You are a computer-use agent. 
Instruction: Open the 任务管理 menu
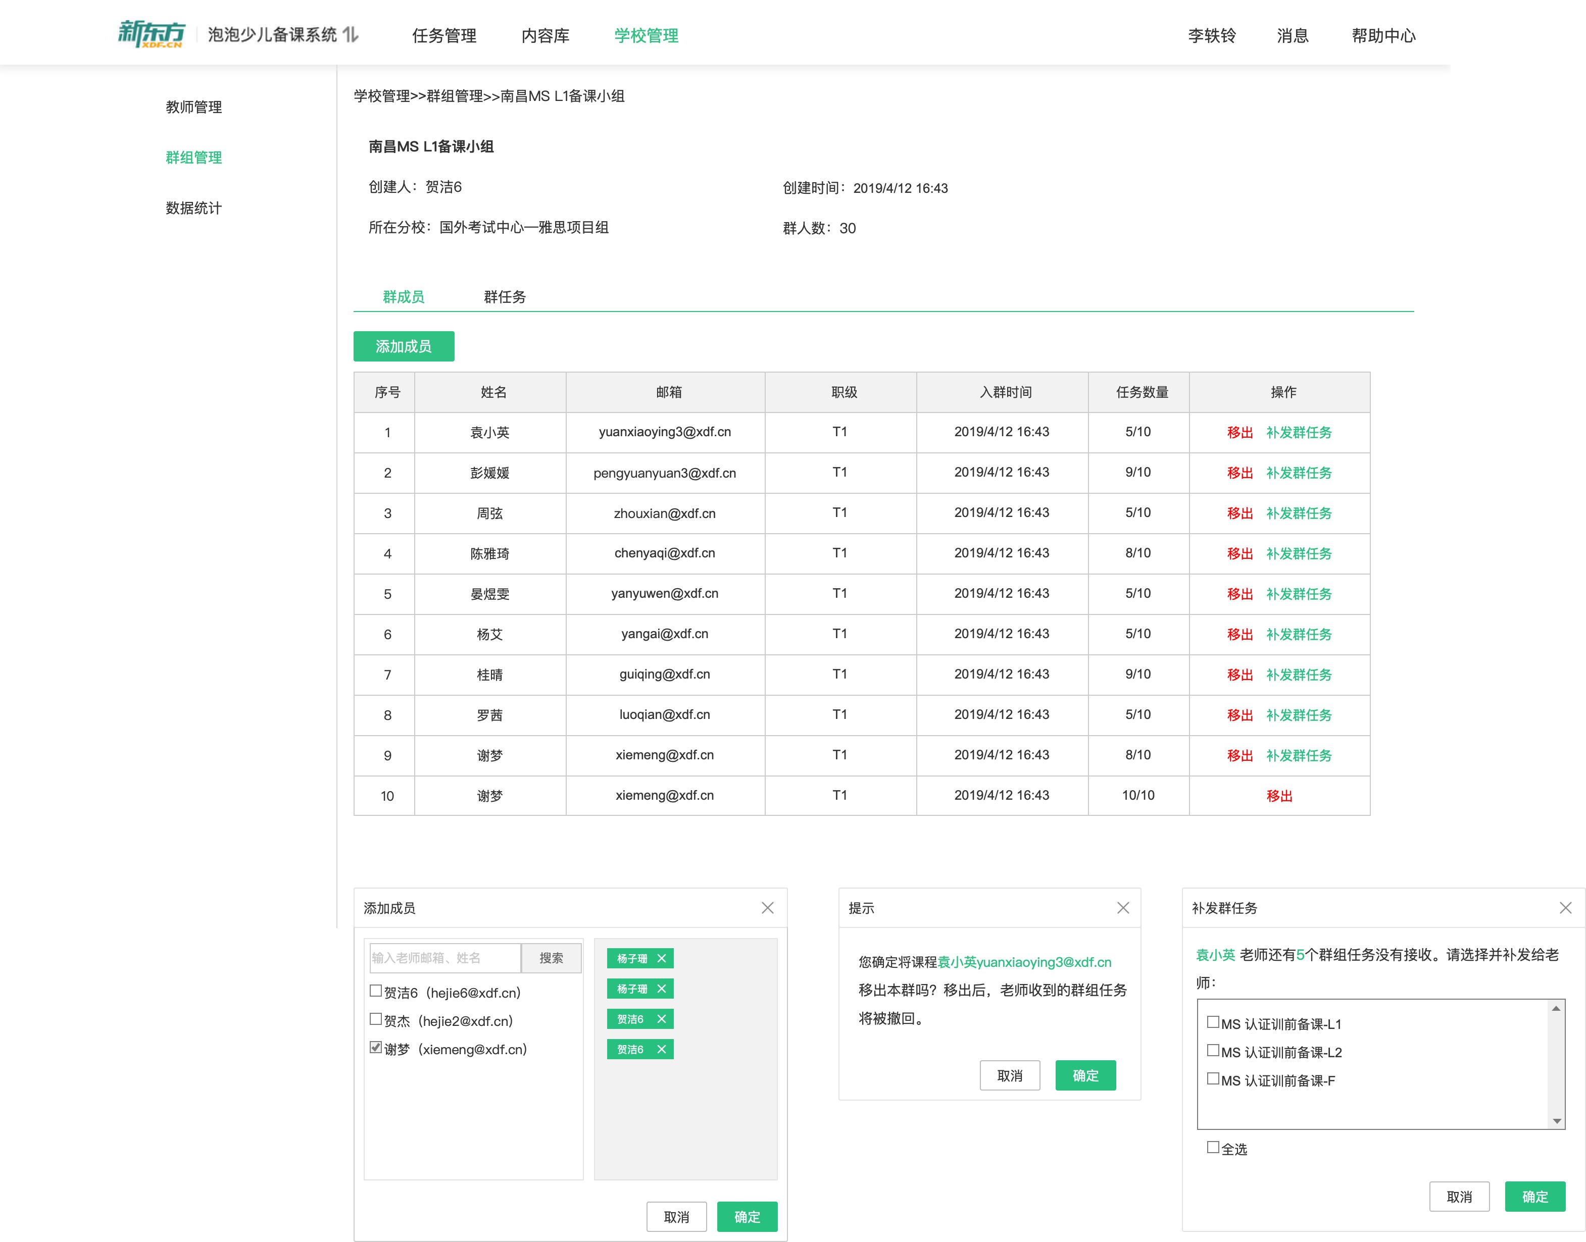point(444,36)
